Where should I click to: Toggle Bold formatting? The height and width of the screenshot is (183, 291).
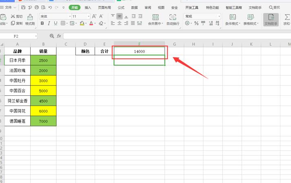[x=42, y=23]
